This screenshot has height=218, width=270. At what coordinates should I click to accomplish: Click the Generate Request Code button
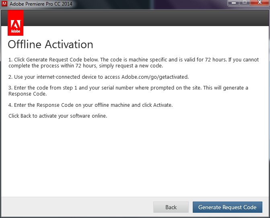point(227,207)
